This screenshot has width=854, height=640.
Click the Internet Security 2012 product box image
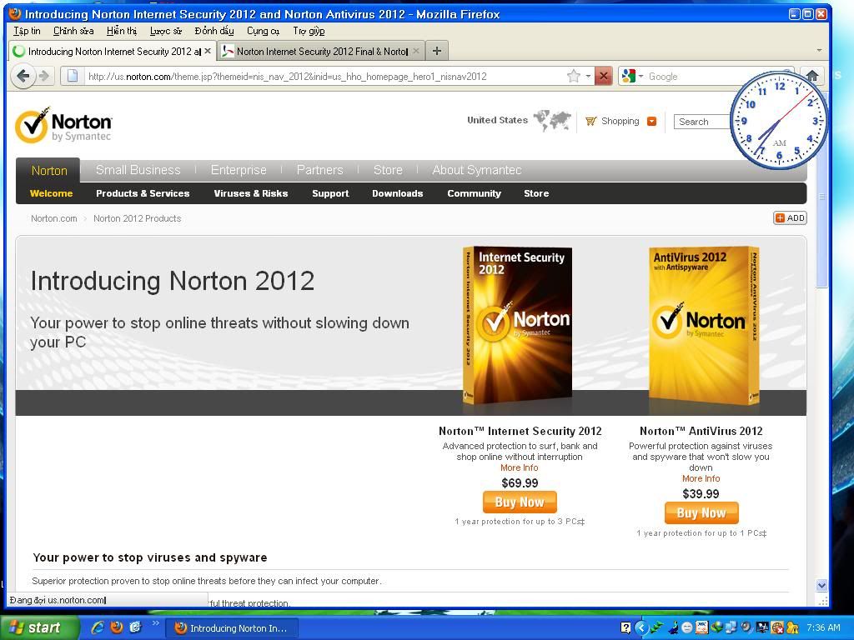point(517,326)
